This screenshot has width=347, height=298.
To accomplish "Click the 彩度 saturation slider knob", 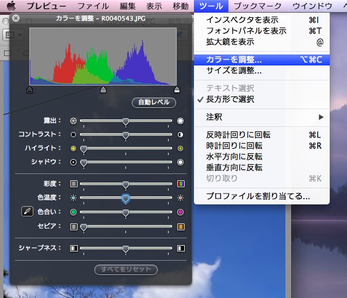I will tap(125, 184).
